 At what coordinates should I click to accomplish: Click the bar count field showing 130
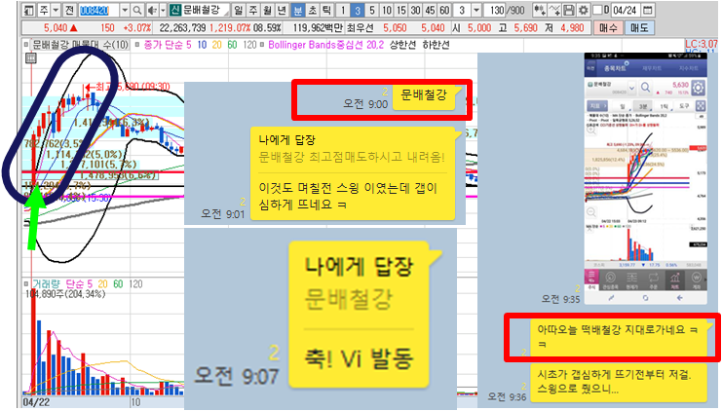point(496,10)
